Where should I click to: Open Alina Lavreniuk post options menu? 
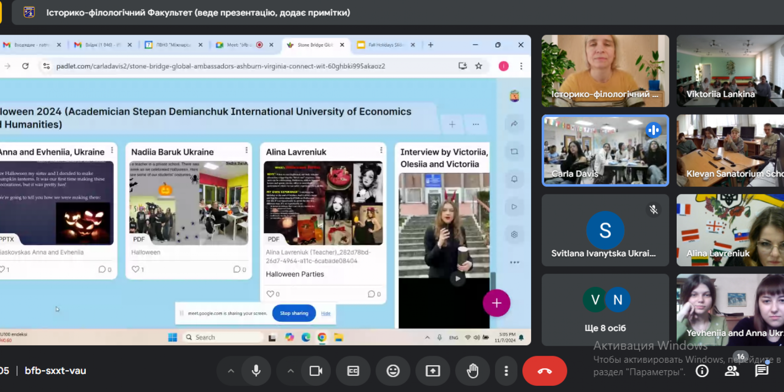[x=381, y=150]
